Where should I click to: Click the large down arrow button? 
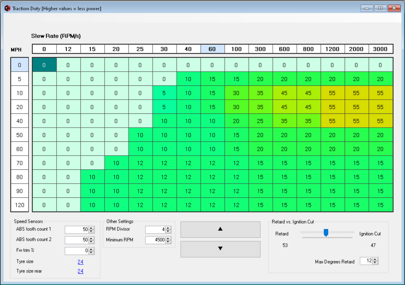click(220, 249)
